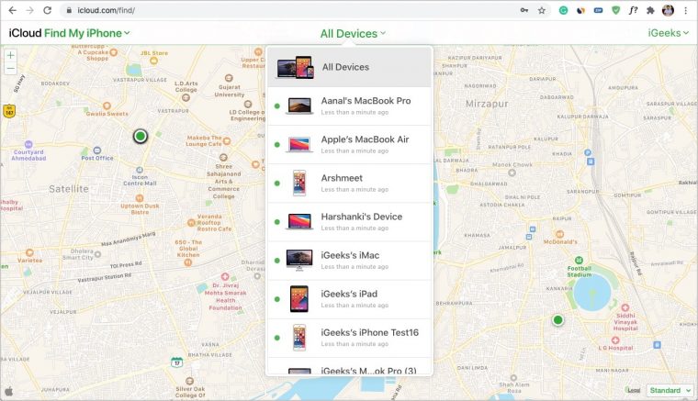Open the iGeeks account menu
Screen dimensions: 698x401
pyautogui.click(x=668, y=33)
